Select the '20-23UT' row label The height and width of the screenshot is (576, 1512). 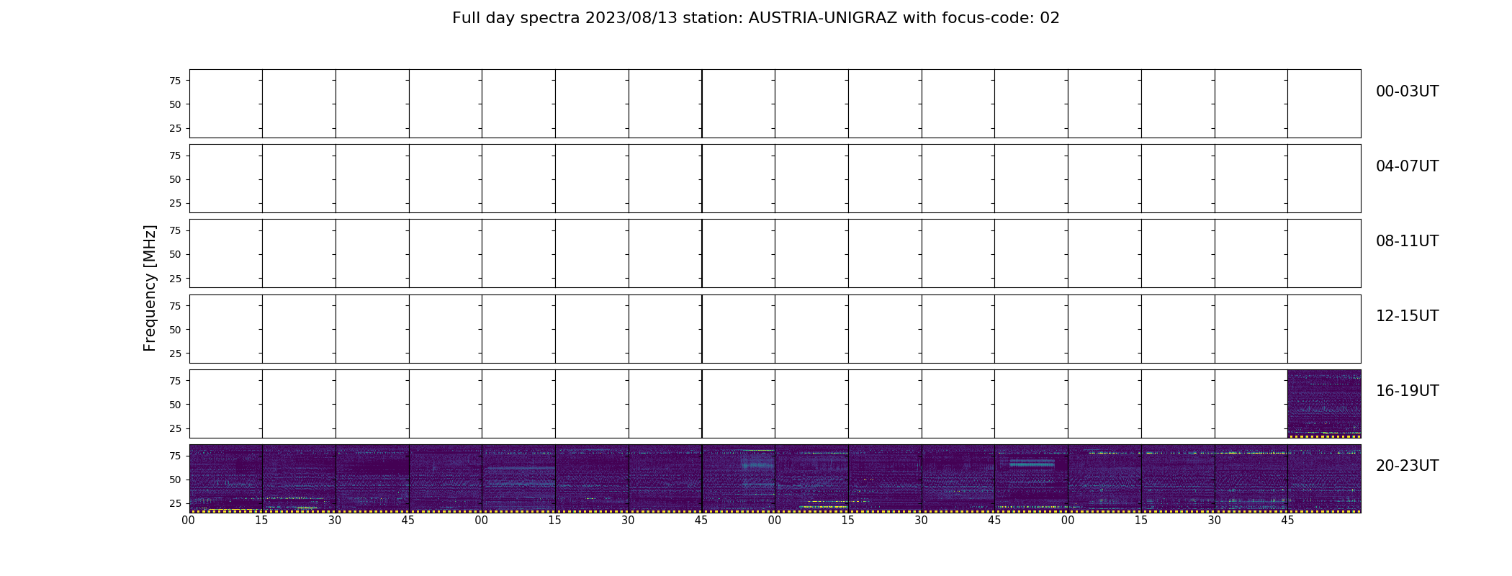(1407, 466)
